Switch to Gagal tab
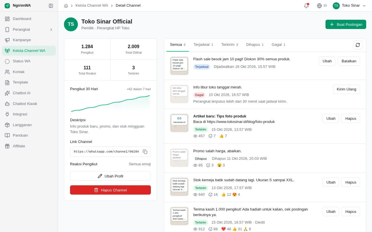This screenshot has width=372, height=232. (x=278, y=45)
